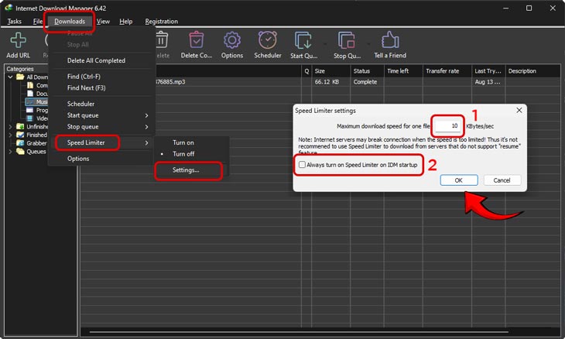The width and height of the screenshot is (565, 339).
Task: Select Turn off in Speed Limiter submenu
Action: [x=183, y=154]
